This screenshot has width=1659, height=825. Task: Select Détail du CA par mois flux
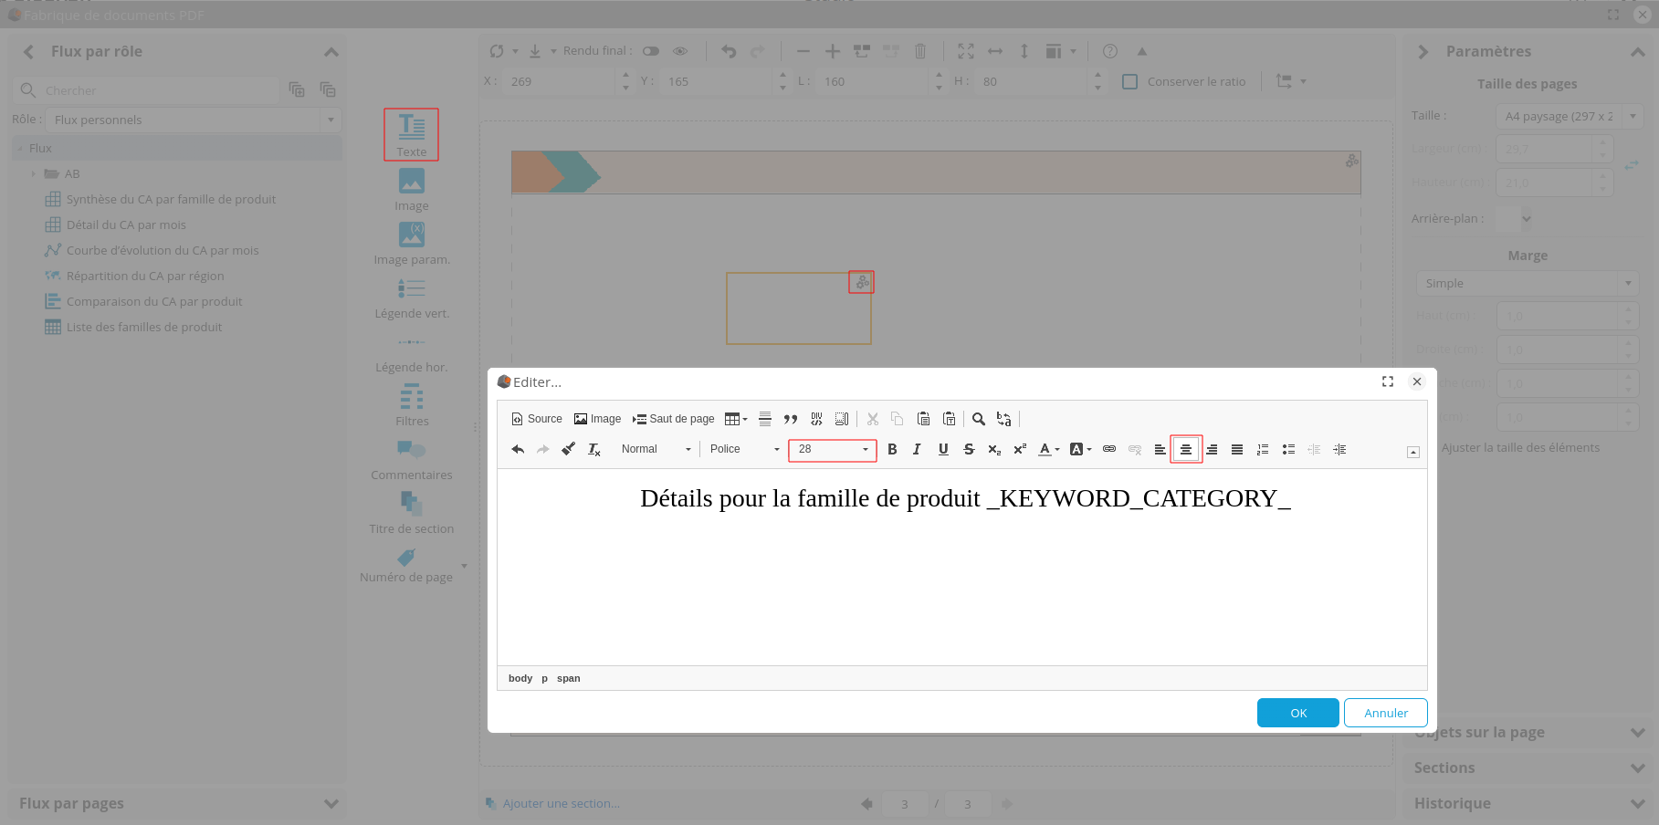tap(126, 225)
